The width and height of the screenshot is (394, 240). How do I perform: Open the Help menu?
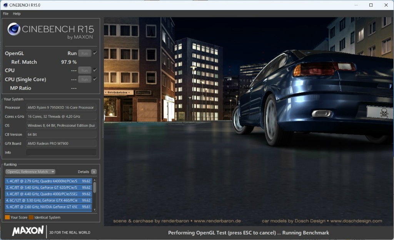(x=17, y=13)
